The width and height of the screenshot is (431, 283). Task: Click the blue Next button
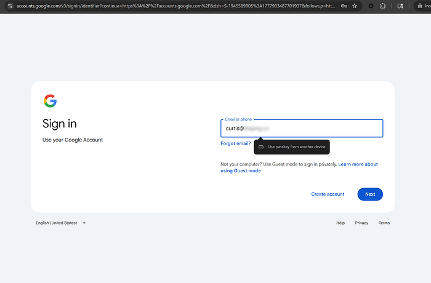coord(370,194)
